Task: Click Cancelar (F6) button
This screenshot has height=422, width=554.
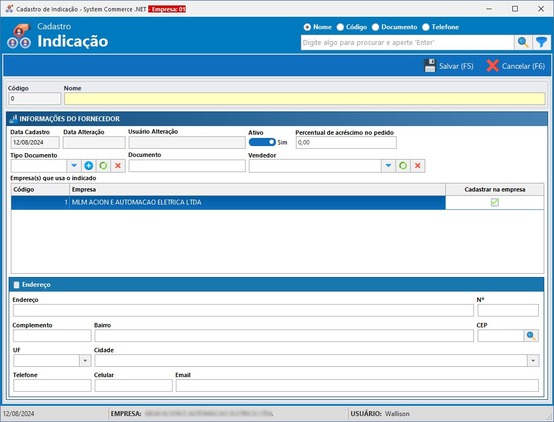Action: tap(516, 66)
